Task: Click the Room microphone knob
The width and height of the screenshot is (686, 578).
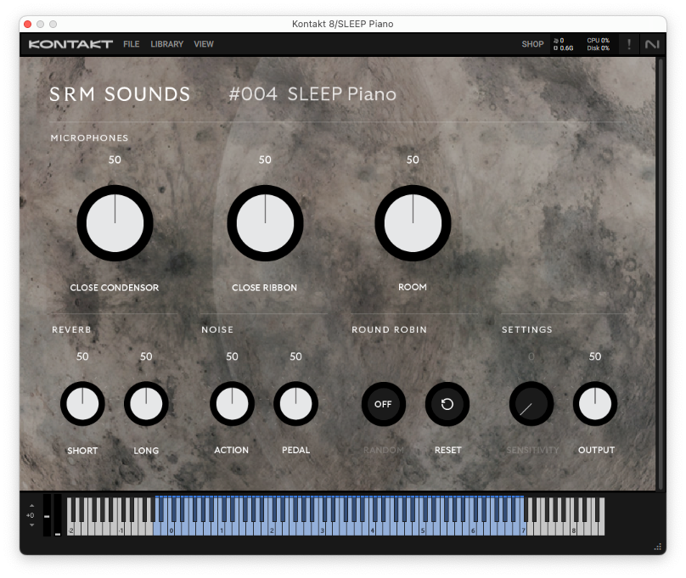Action: [x=413, y=223]
